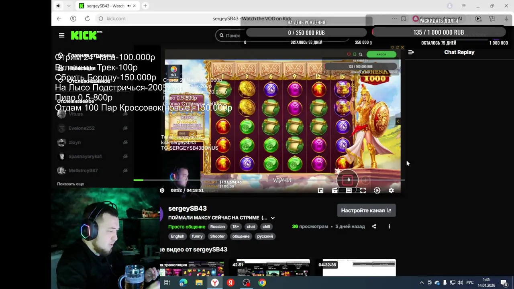Open the Windows notification center icon

[504, 283]
